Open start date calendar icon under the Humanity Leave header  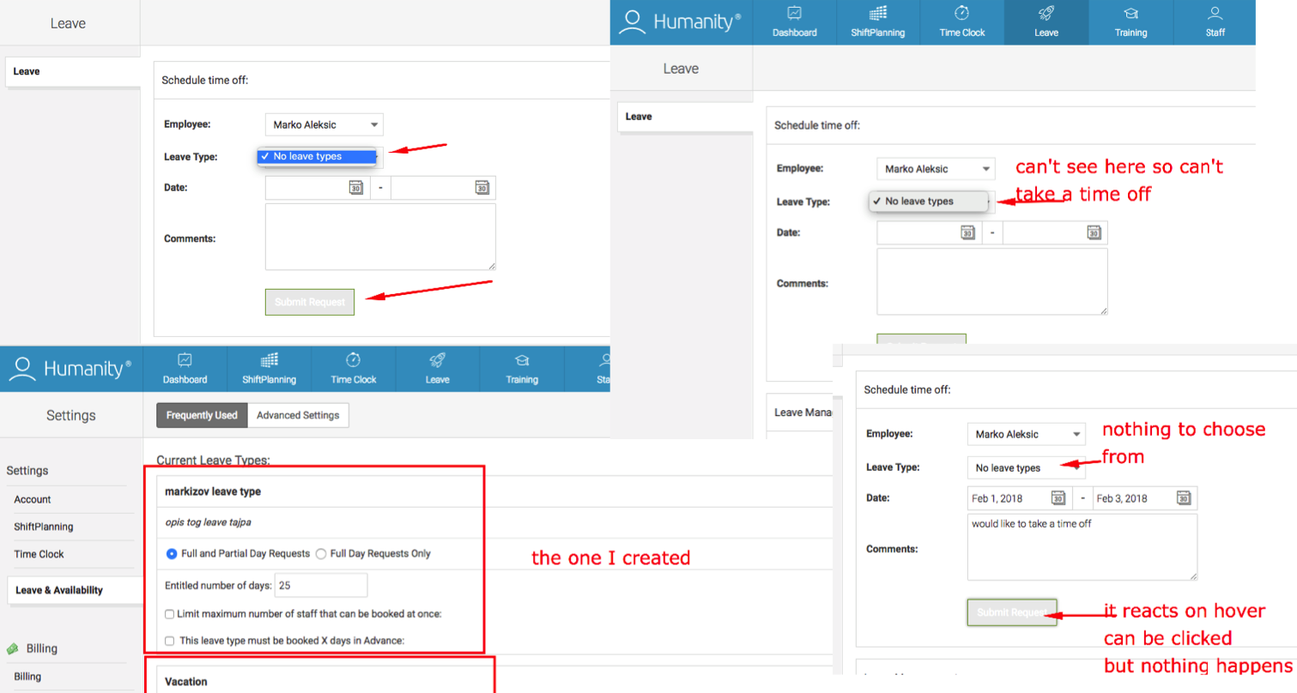point(968,232)
